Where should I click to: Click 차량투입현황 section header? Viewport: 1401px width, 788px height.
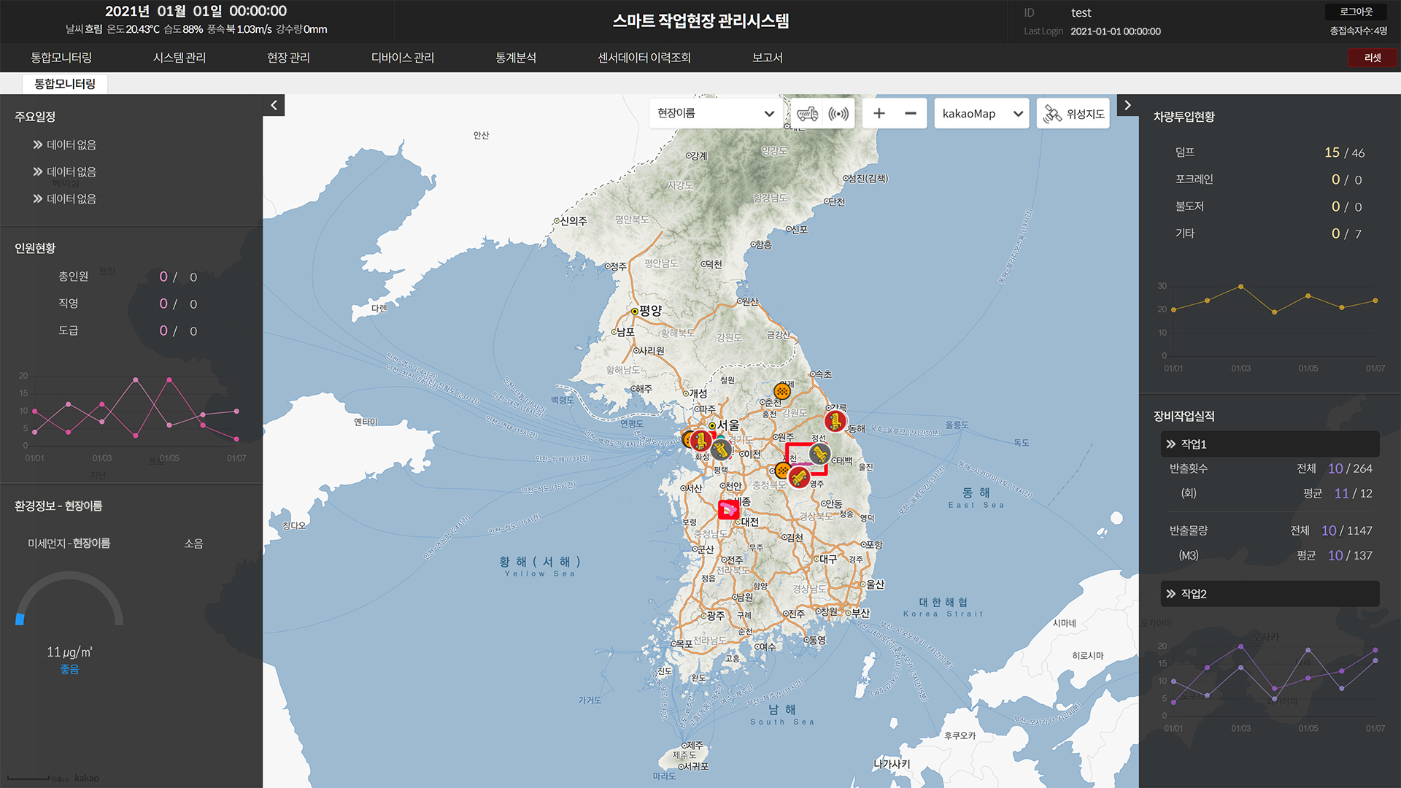coord(1184,117)
